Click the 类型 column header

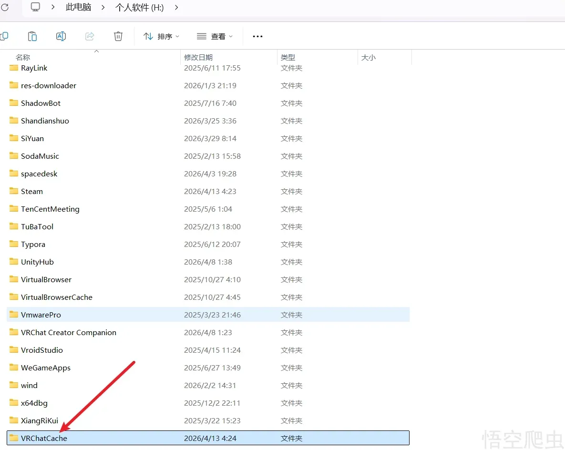(x=288, y=57)
